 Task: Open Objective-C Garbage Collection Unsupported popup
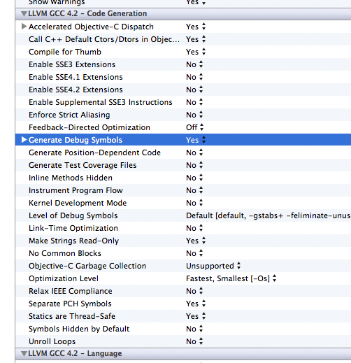point(213,266)
